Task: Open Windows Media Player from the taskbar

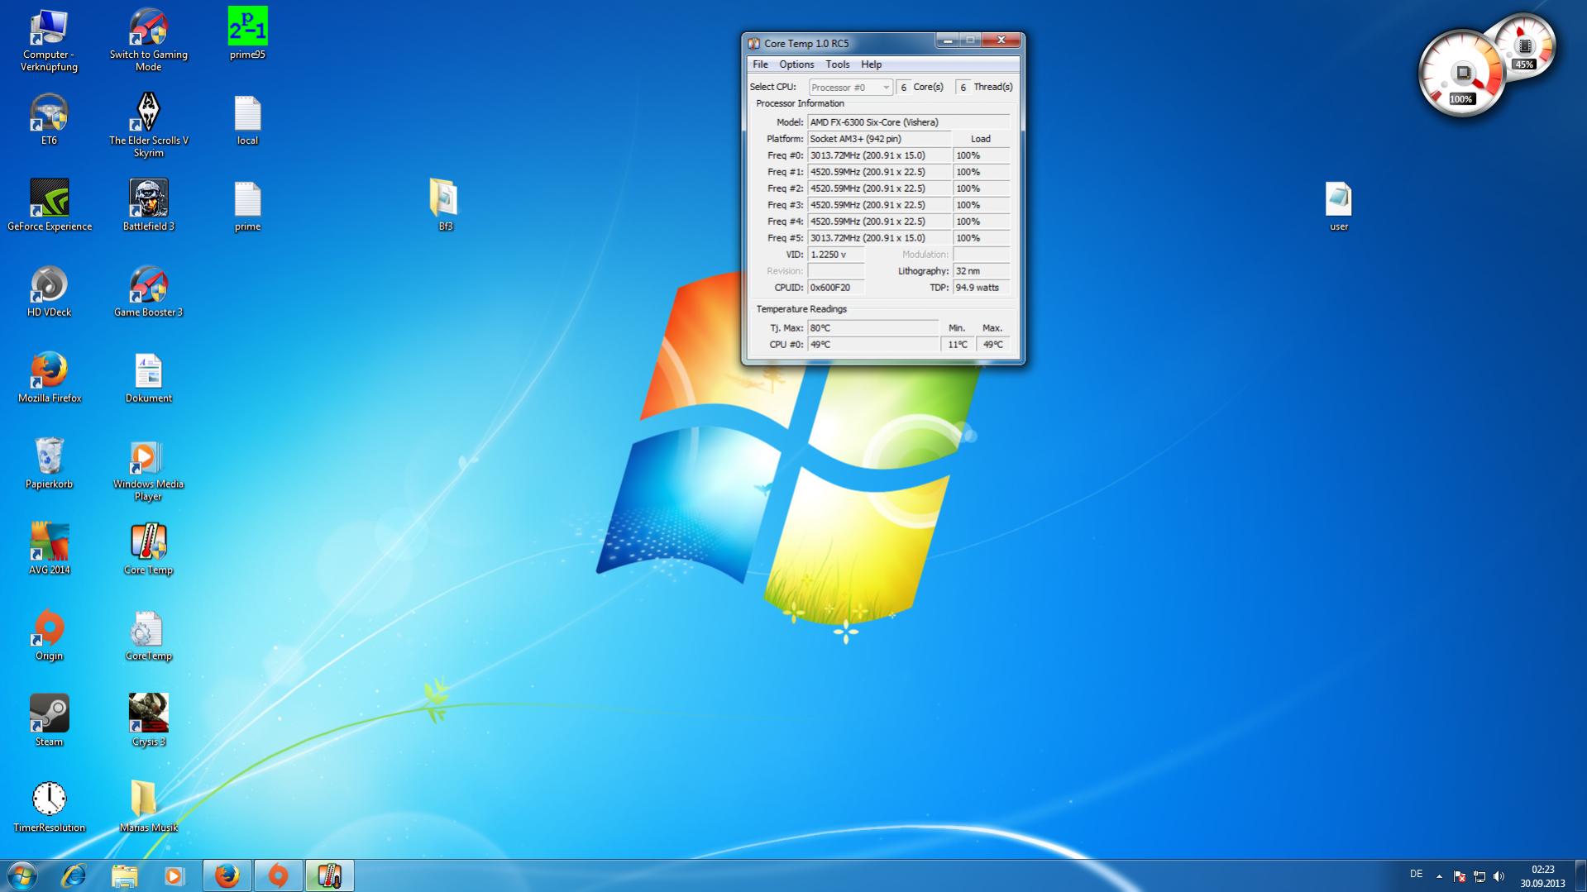Action: pyautogui.click(x=174, y=875)
